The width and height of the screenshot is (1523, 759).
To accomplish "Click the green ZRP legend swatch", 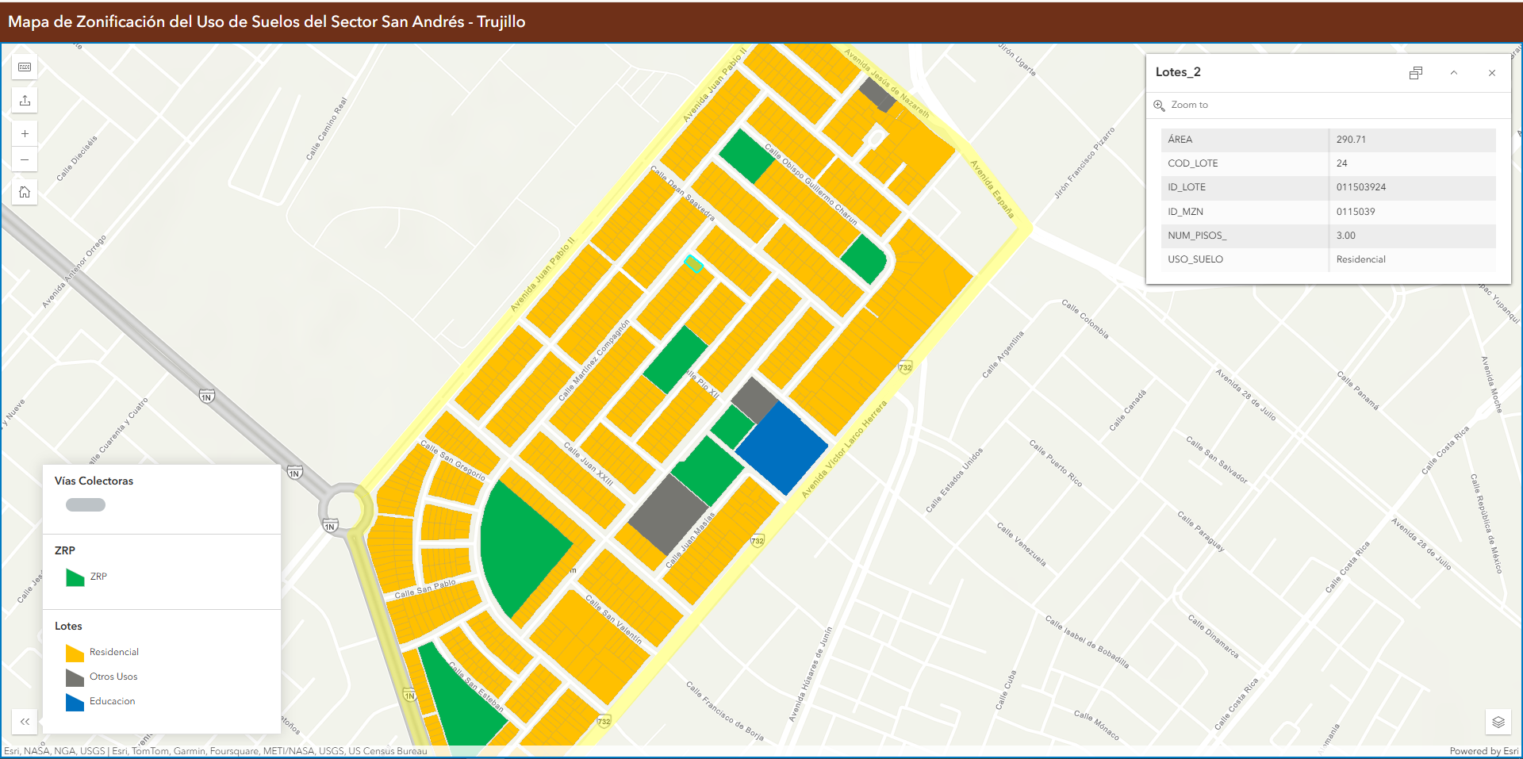I will point(75,577).
